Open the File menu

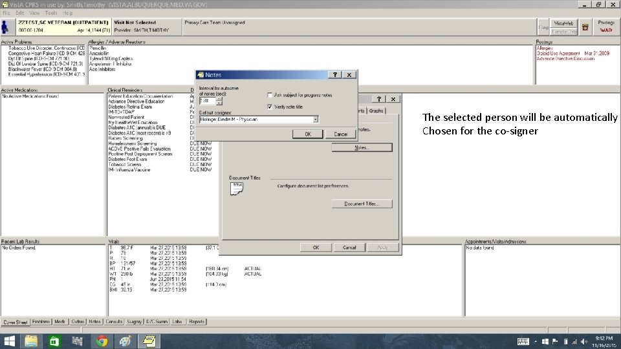click(6, 13)
